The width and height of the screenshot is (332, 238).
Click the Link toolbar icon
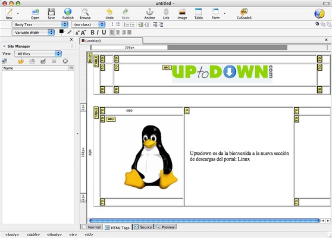coord(166,12)
